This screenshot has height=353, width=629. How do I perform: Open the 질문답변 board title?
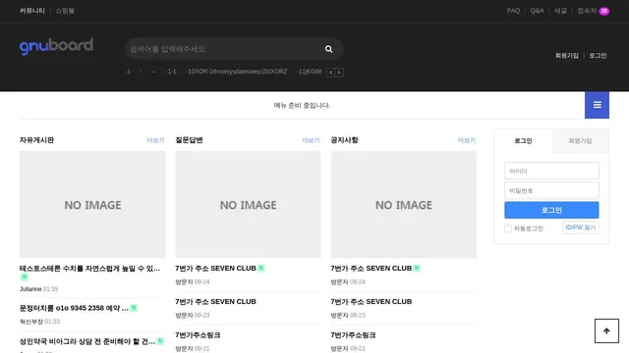click(189, 140)
